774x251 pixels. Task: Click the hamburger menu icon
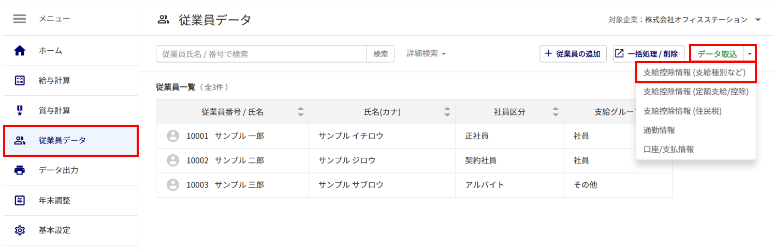click(20, 19)
